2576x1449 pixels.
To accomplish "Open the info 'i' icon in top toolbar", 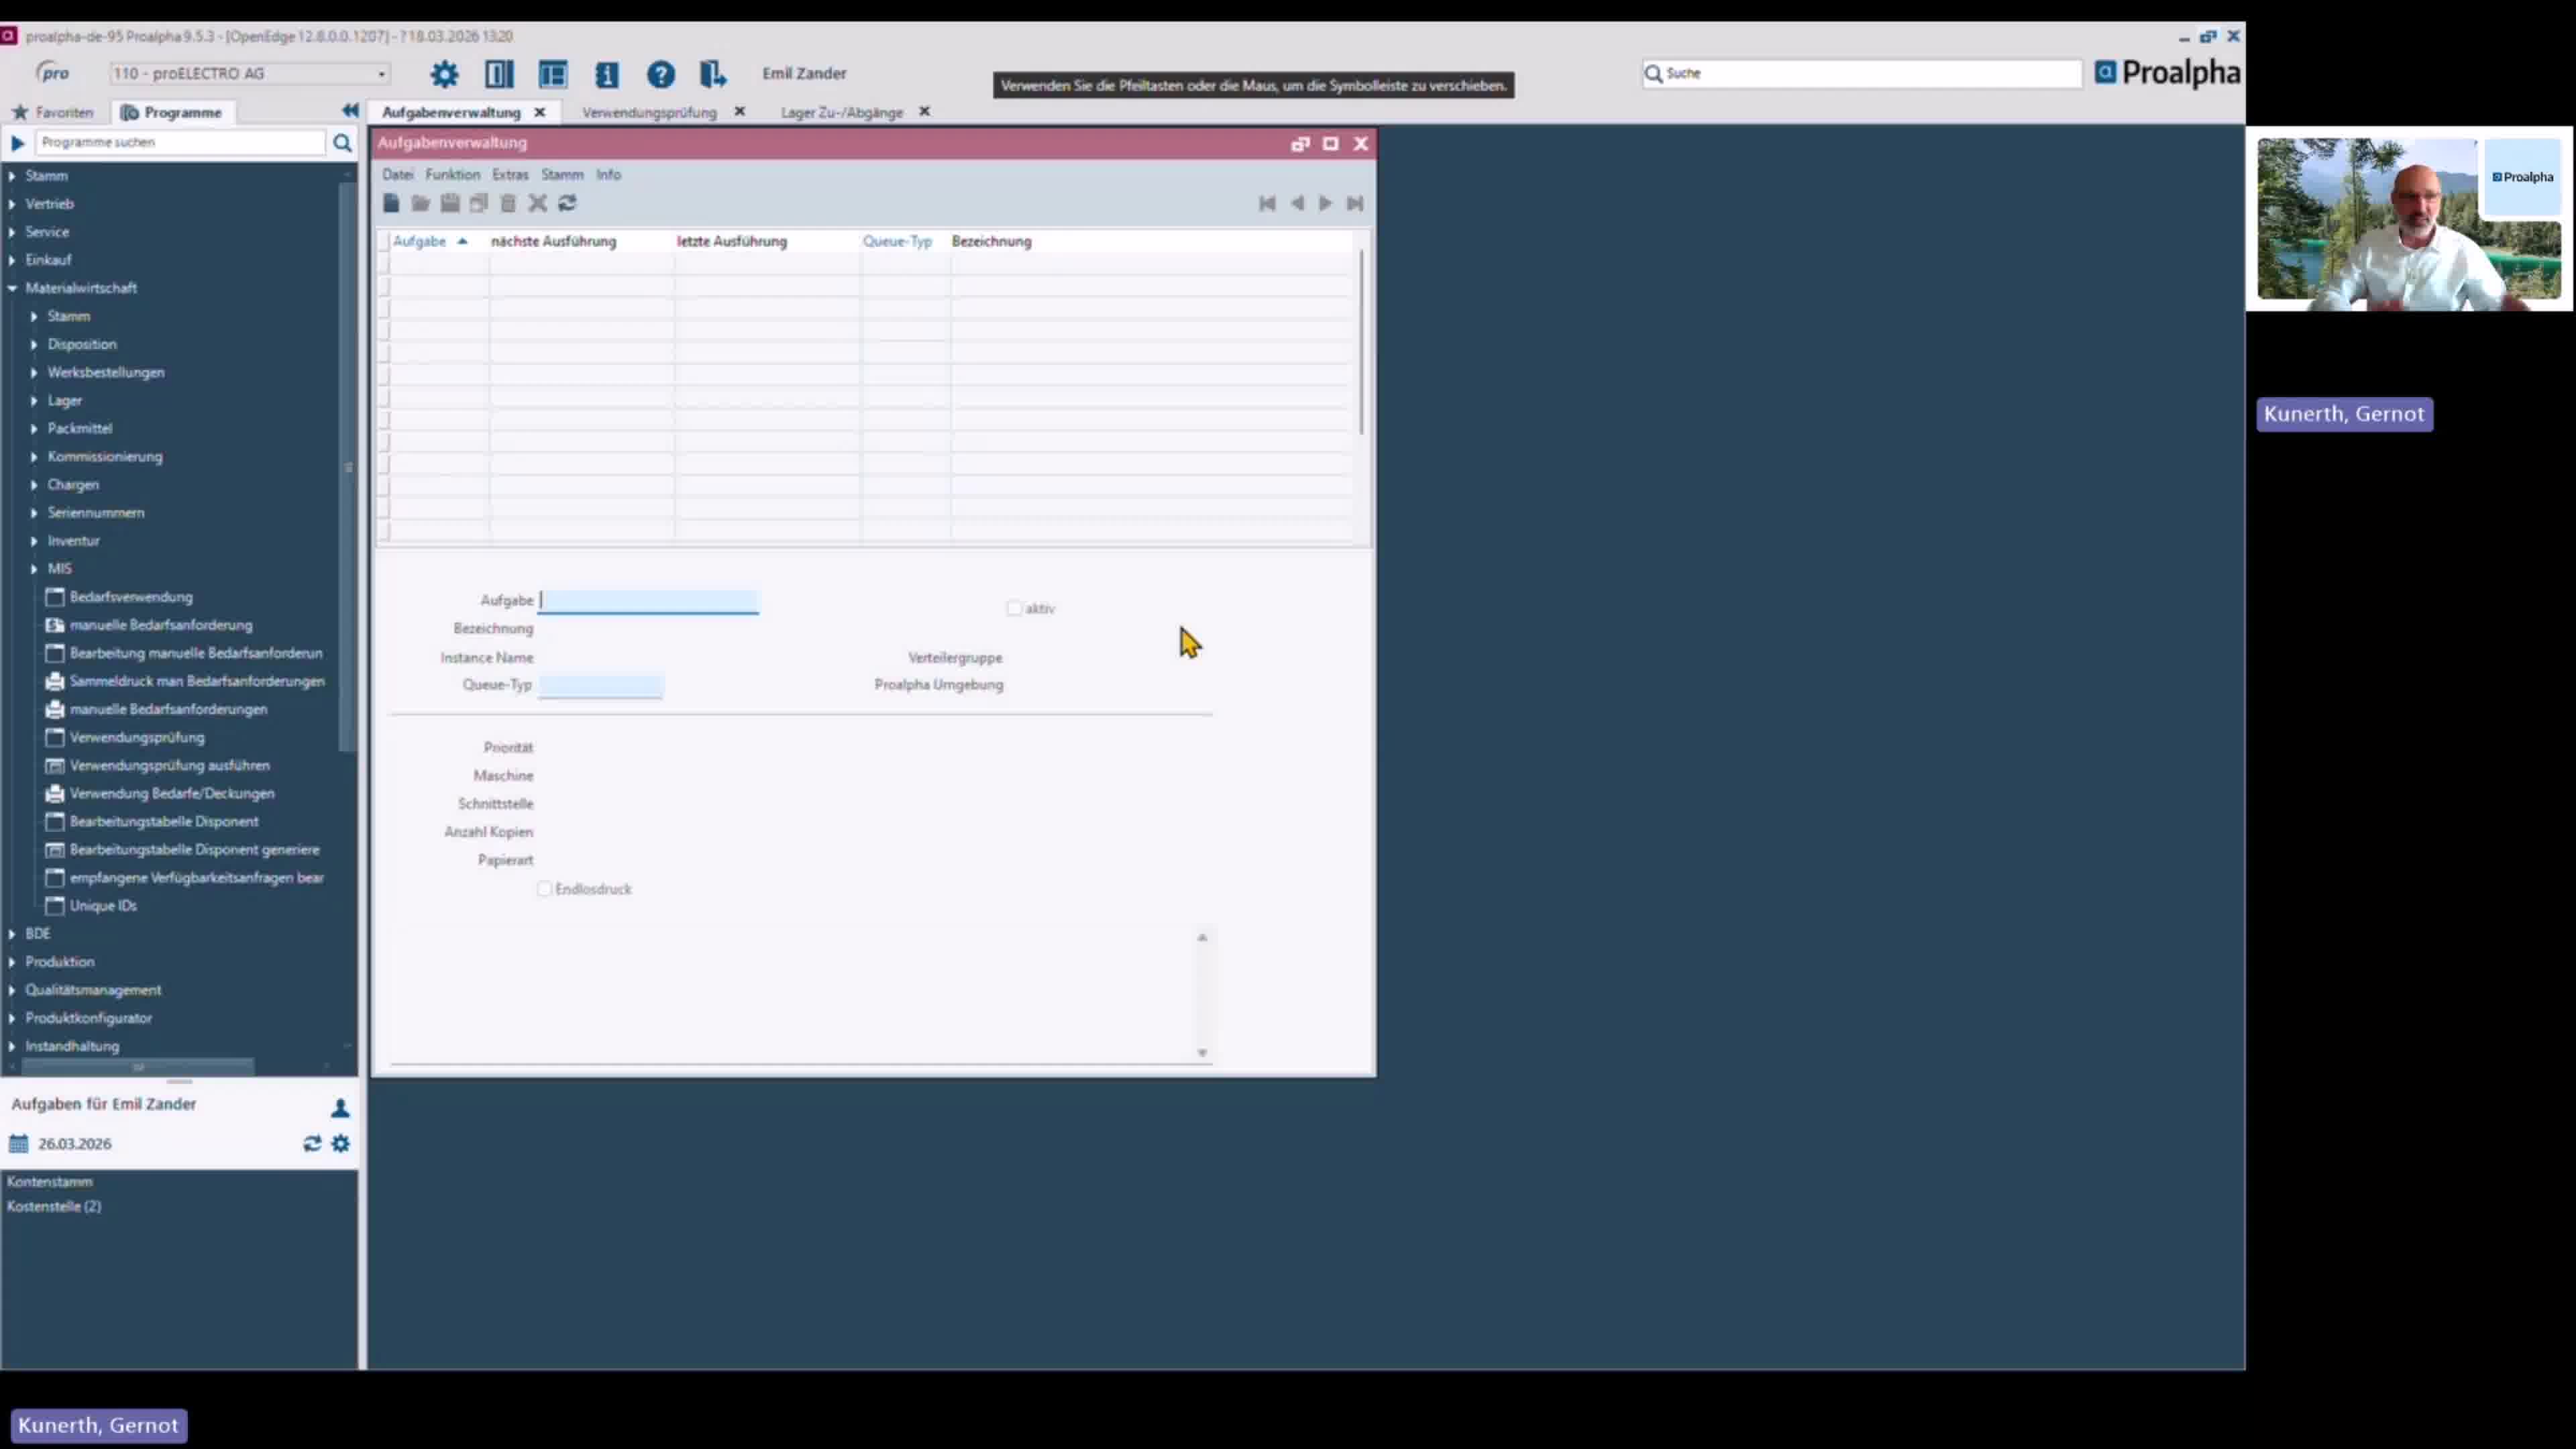I will pos(607,74).
